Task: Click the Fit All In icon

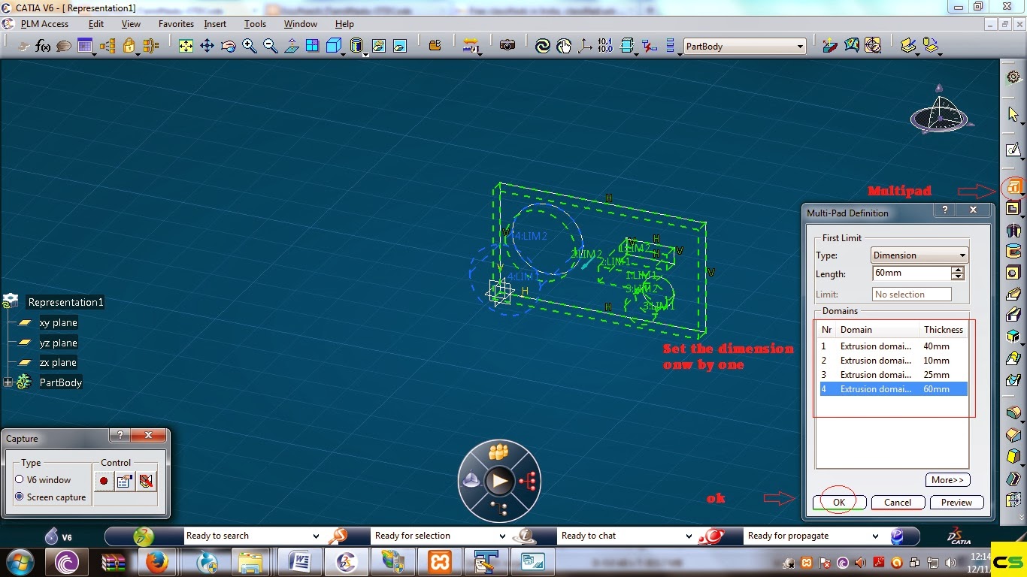Action: click(186, 45)
